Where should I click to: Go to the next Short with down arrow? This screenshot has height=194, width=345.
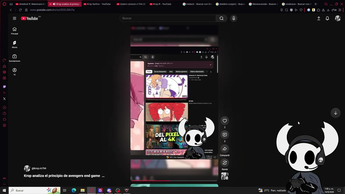coord(336,113)
